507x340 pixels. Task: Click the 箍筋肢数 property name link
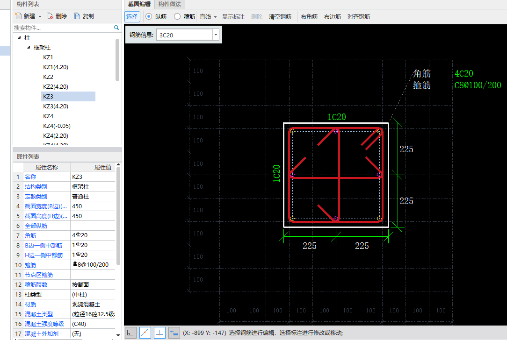pyautogui.click(x=36, y=285)
